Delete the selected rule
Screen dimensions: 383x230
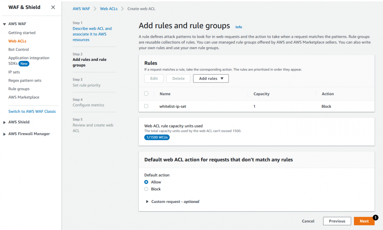(x=178, y=78)
